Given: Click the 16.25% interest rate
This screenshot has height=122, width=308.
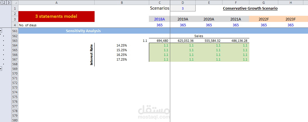Looking at the screenshot, I should (121, 55).
